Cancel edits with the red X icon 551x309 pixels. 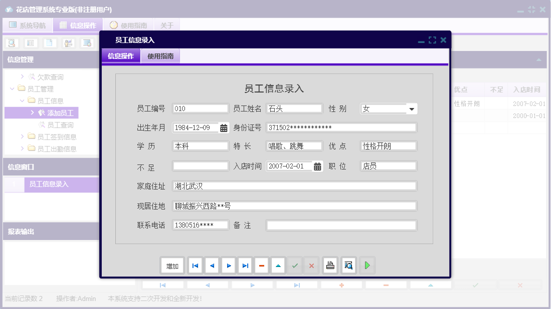[x=311, y=265]
